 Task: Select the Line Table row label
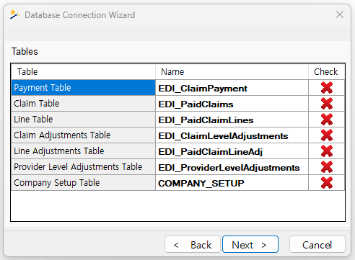click(83, 120)
